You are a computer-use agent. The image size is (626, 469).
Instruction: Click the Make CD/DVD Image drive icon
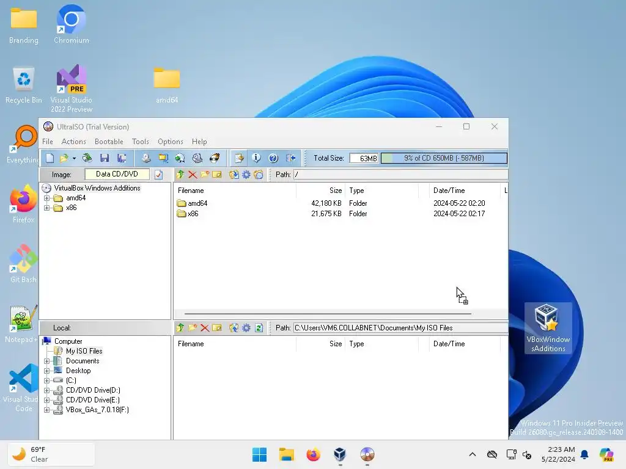[145, 158]
